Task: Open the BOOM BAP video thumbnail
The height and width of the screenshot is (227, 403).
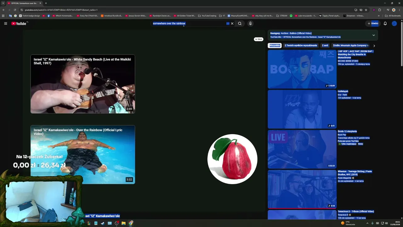Action: point(302,69)
